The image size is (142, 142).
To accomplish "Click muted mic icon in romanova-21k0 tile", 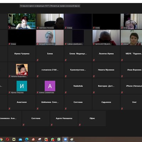I will tap(38, 76).
